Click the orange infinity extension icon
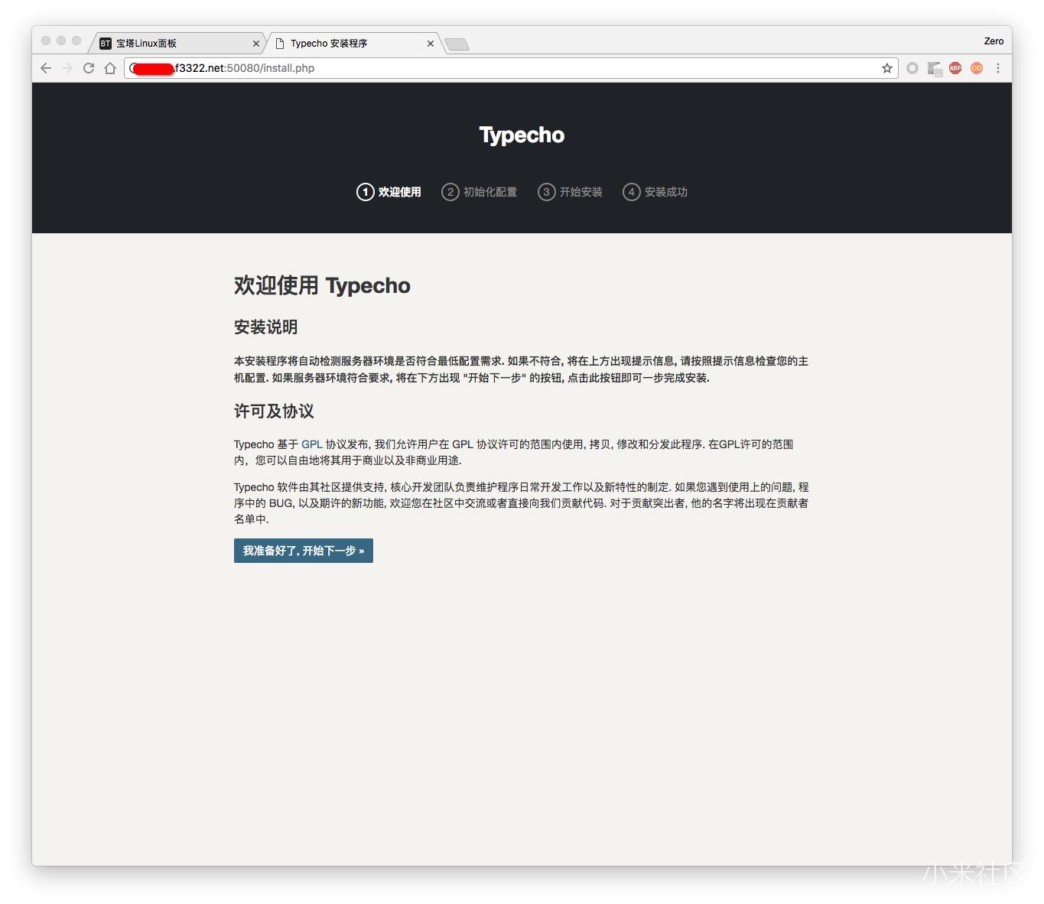 pos(977,68)
